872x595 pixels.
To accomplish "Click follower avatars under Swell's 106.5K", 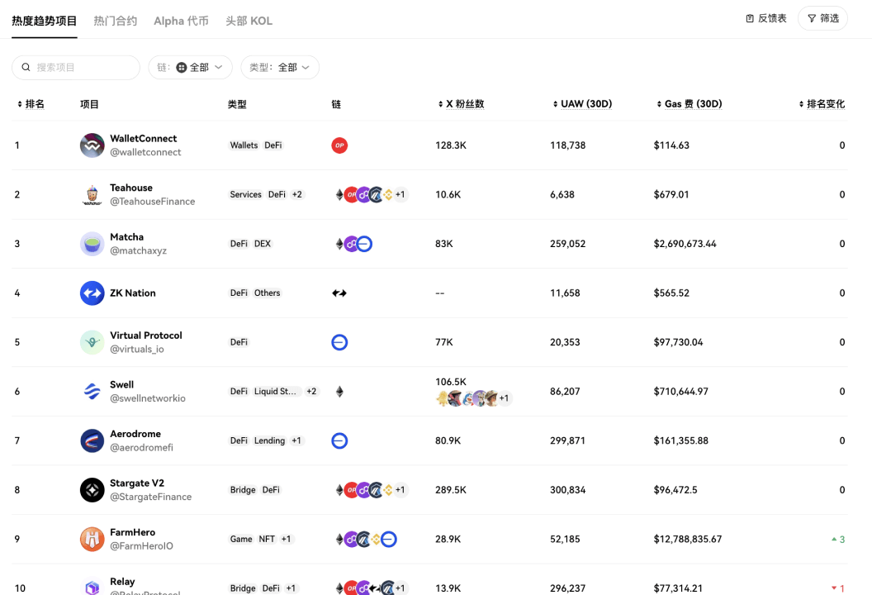I will coord(473,398).
